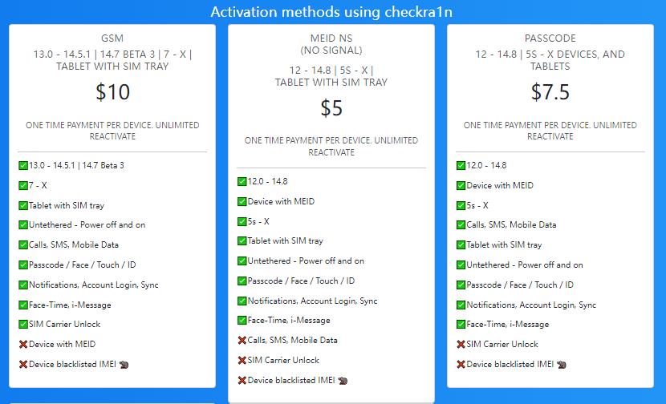Click animal emoji after MEID NS 'Device blacklisted IMEI'
Image resolution: width=666 pixels, height=404 pixels.
click(x=343, y=381)
